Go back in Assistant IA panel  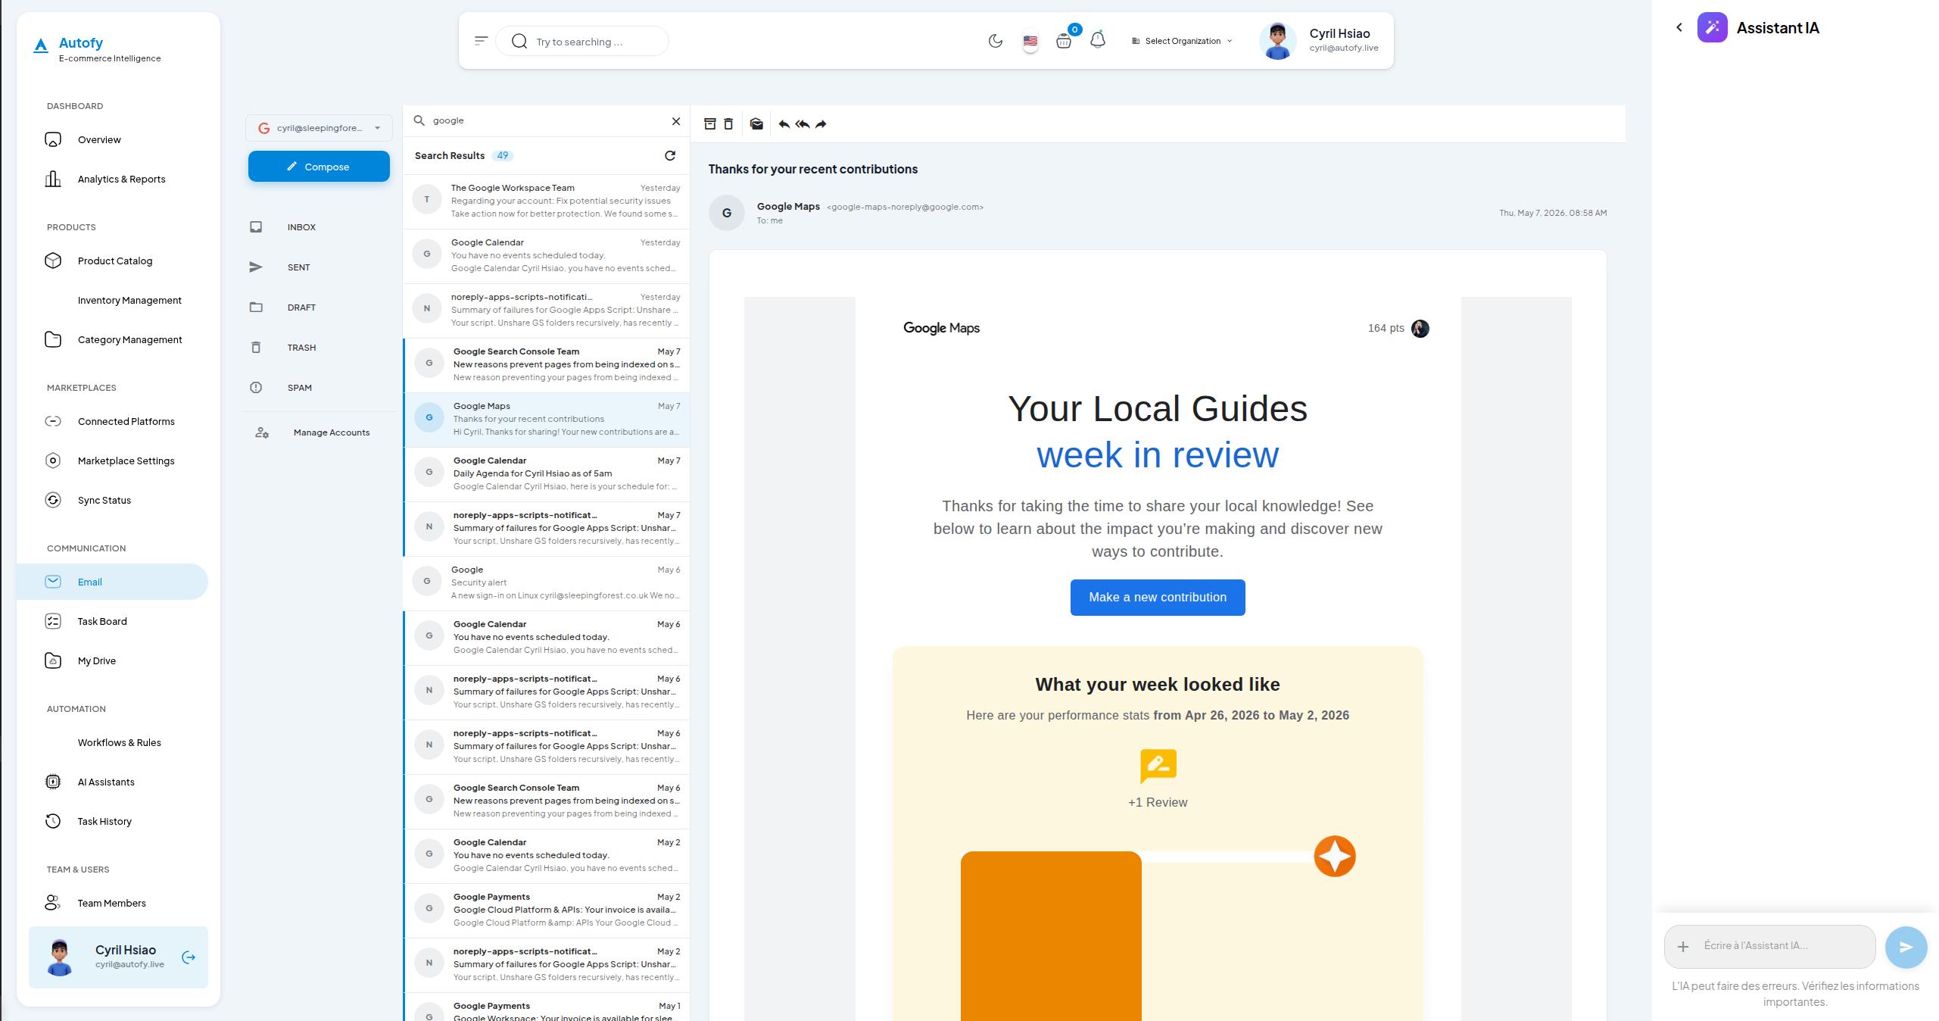1679,27
